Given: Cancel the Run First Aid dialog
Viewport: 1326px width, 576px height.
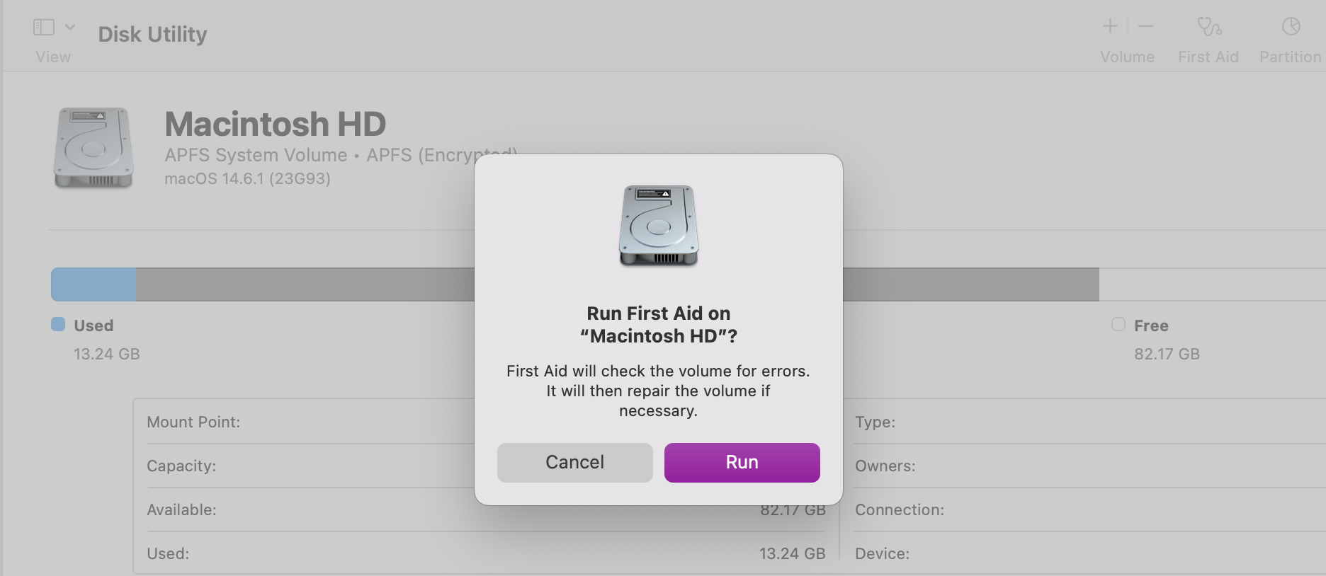Looking at the screenshot, I should (x=574, y=462).
